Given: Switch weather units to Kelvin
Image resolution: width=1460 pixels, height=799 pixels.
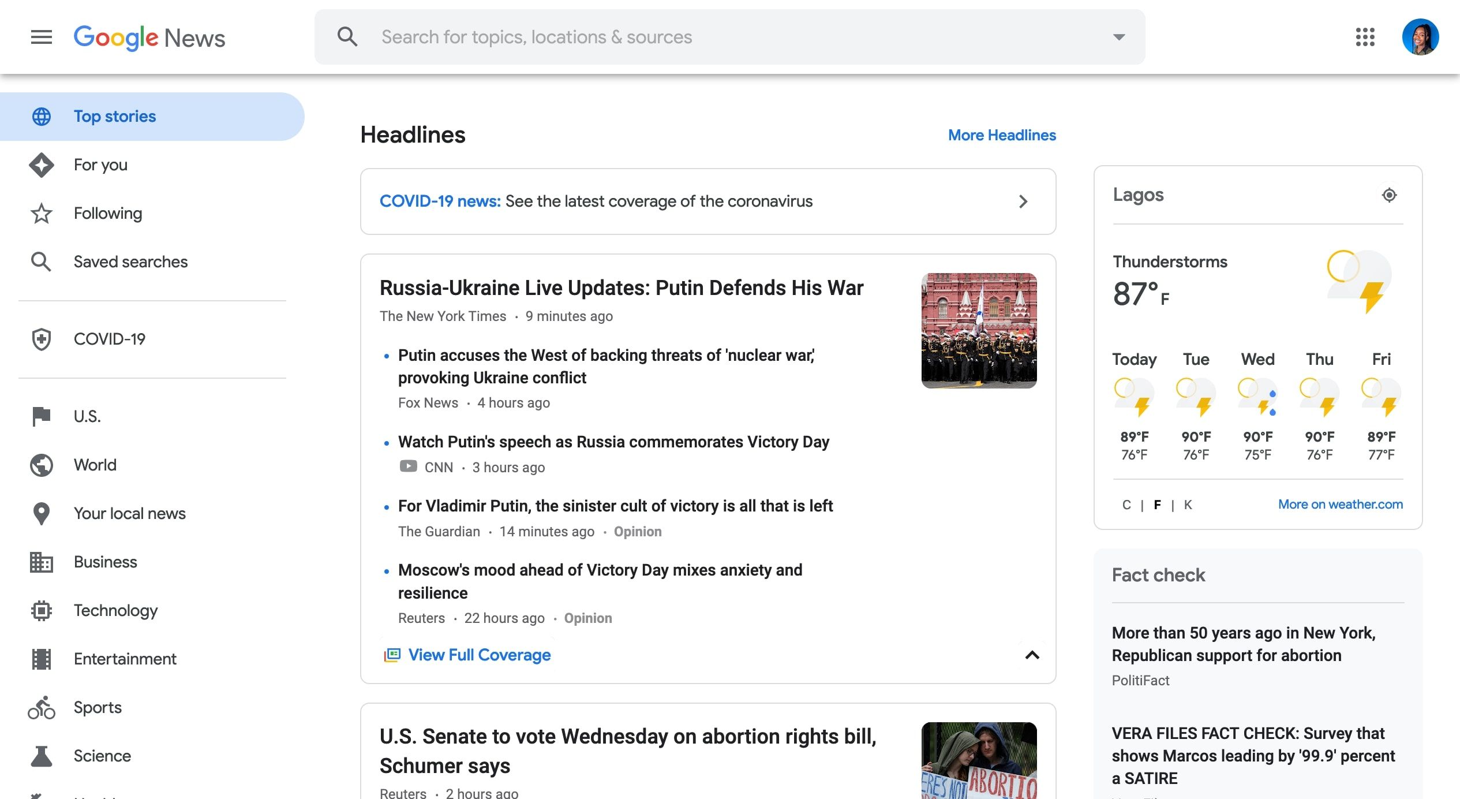Looking at the screenshot, I should [x=1187, y=504].
